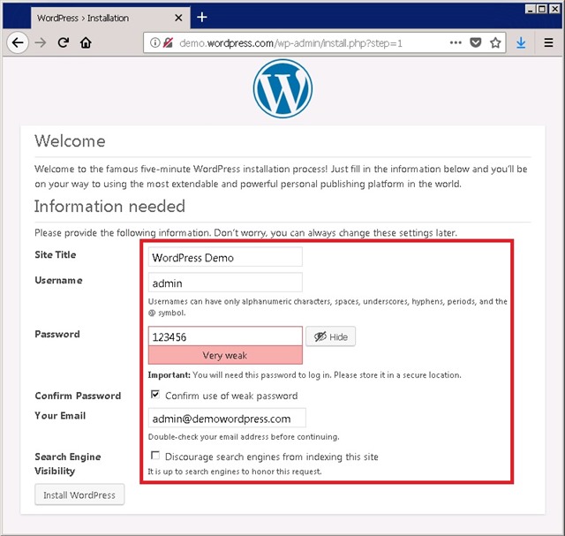Click the Site Title label
The image size is (565, 536).
click(56, 254)
